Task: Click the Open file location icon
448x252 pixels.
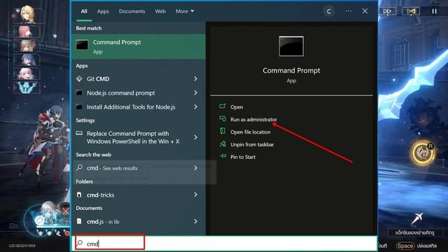Action: pyautogui.click(x=223, y=131)
